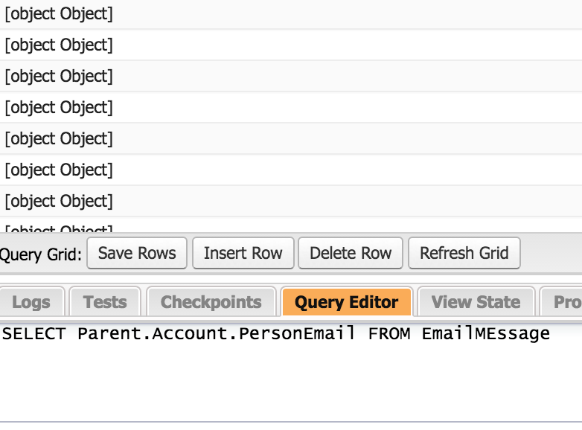Click into the SOQL query text line
This screenshot has height=430, width=582.
tap(275, 333)
